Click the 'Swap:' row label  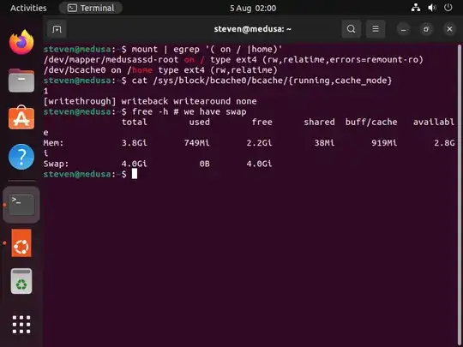click(x=56, y=164)
